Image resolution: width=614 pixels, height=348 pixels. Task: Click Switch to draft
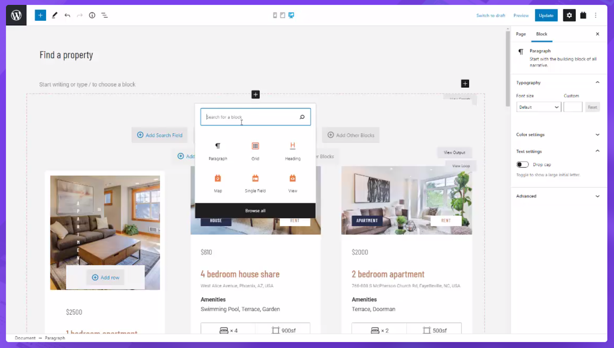(490, 16)
